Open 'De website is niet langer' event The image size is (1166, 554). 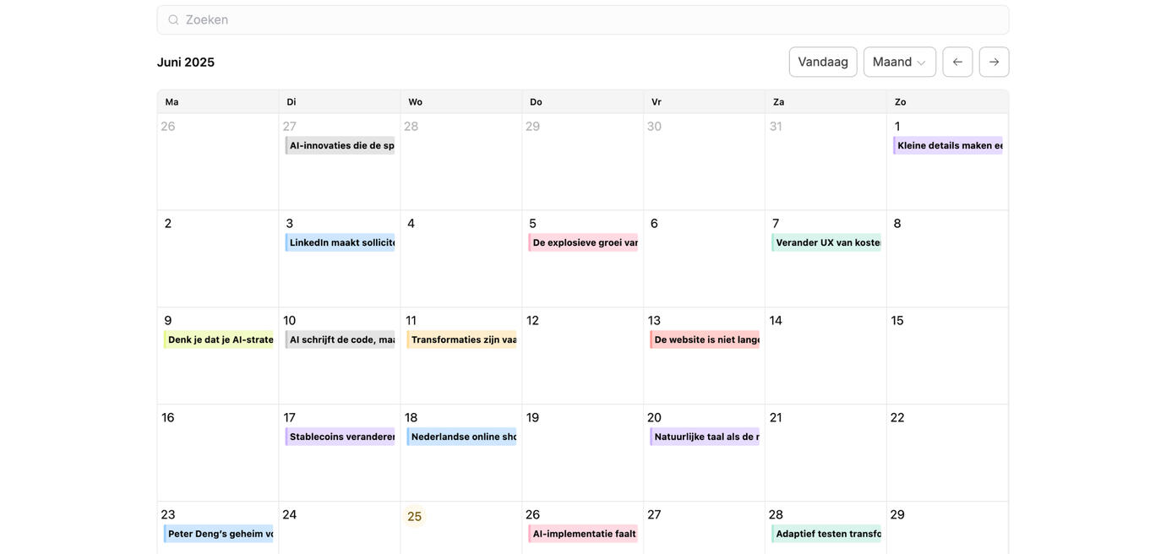[x=706, y=339]
